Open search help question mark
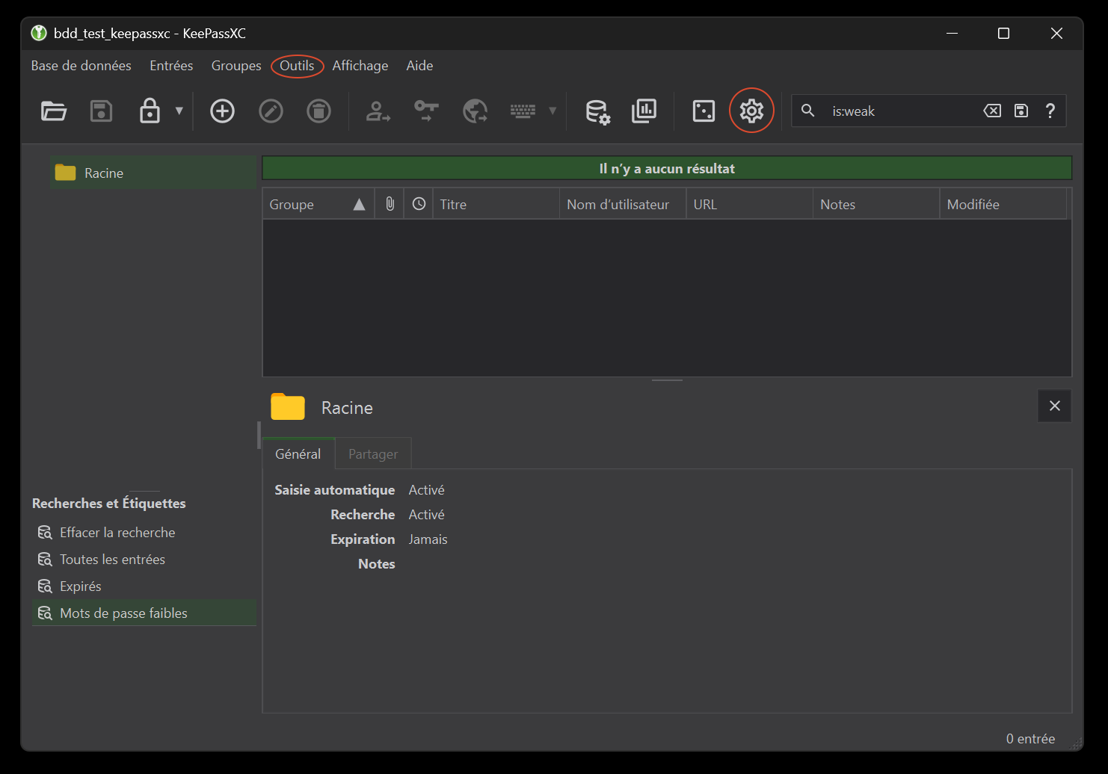 1050,111
